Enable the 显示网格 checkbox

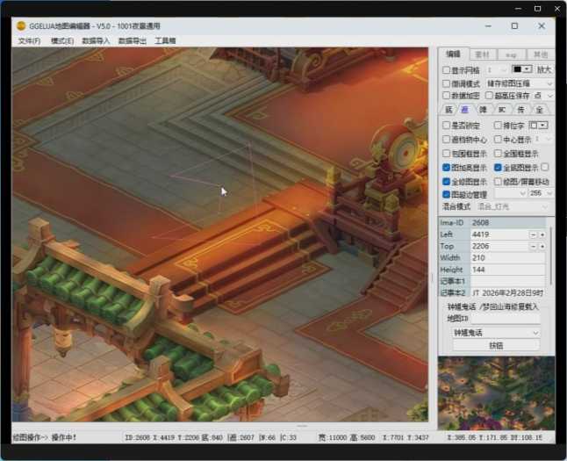pos(446,70)
